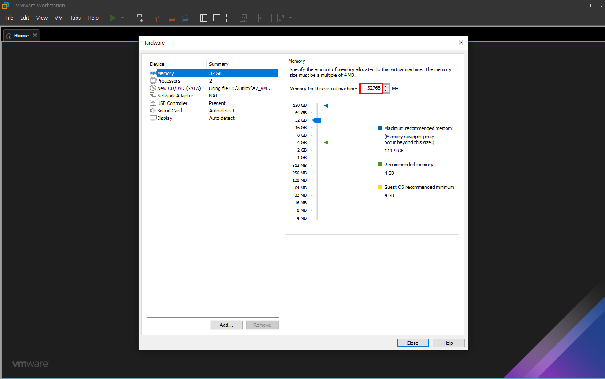Click the Take Snapshot clock icon
The image size is (605, 379).
click(158, 18)
